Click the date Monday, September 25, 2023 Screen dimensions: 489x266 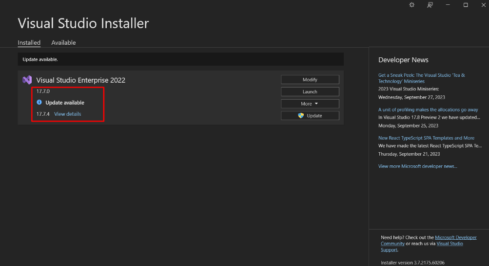408,125
